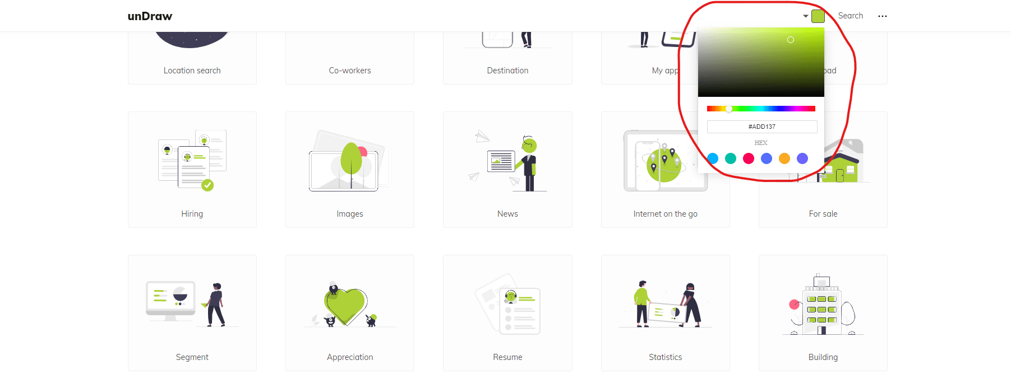Select the teal preset color

[731, 158]
